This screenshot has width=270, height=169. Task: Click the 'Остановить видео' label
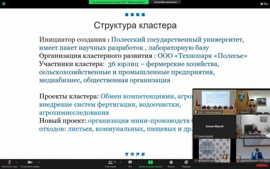tap(30, 167)
